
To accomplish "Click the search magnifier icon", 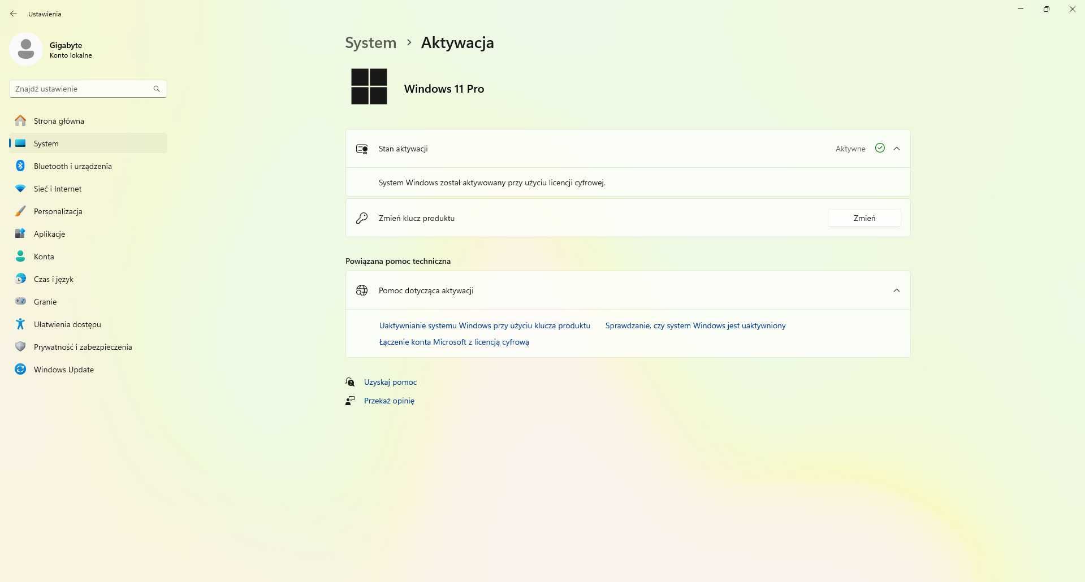I will pos(157,89).
